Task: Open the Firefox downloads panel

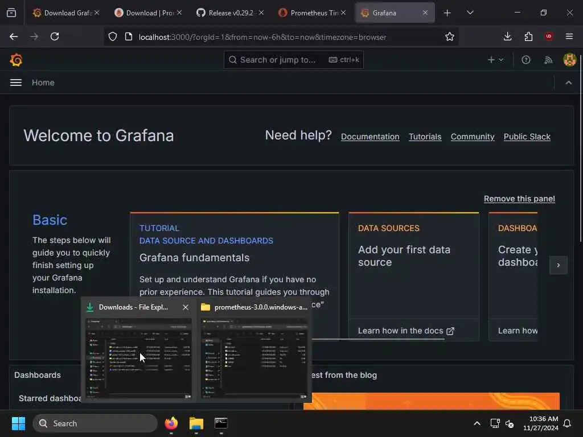Action: coord(507,36)
